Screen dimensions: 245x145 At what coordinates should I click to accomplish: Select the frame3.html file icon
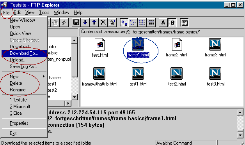click(x=215, y=44)
